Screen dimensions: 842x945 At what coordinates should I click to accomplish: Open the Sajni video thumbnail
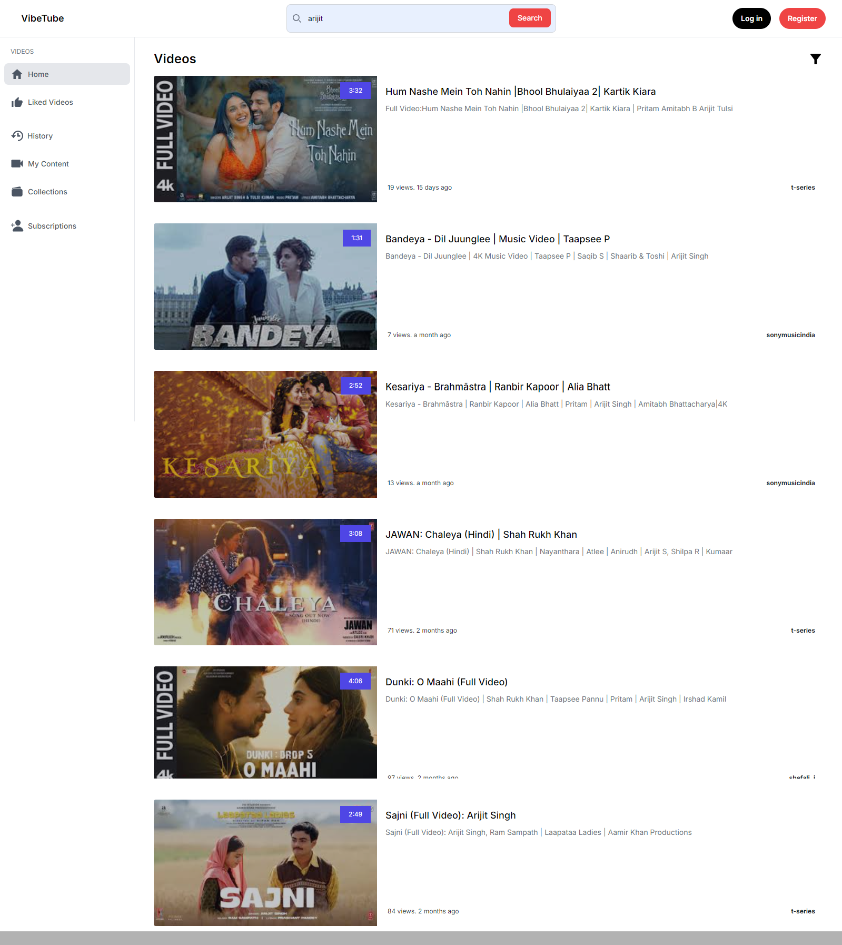[x=265, y=863]
